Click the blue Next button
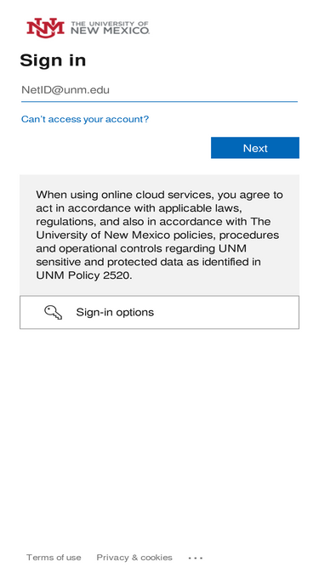The height and width of the screenshot is (567, 319). [x=255, y=148]
